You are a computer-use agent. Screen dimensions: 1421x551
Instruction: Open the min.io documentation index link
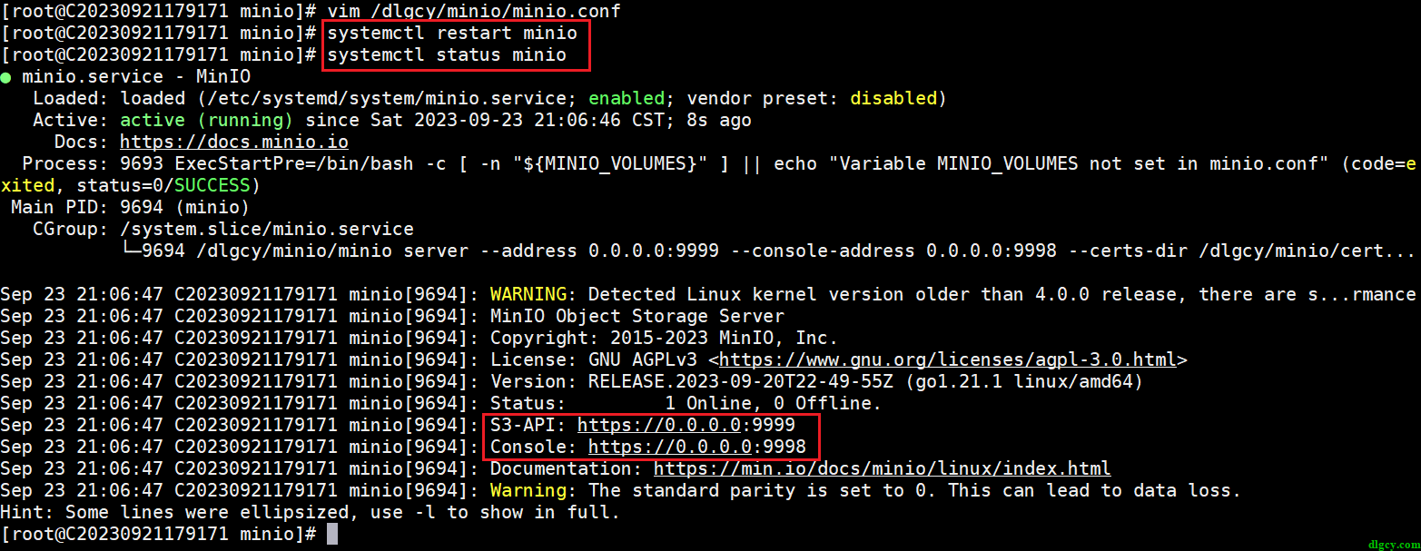[x=883, y=468]
